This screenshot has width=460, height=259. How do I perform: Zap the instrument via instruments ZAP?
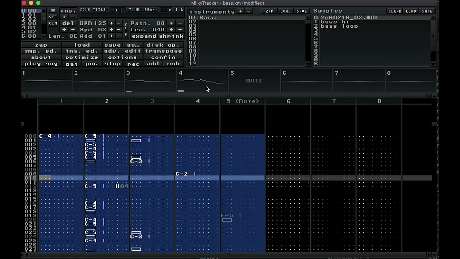[270, 11]
